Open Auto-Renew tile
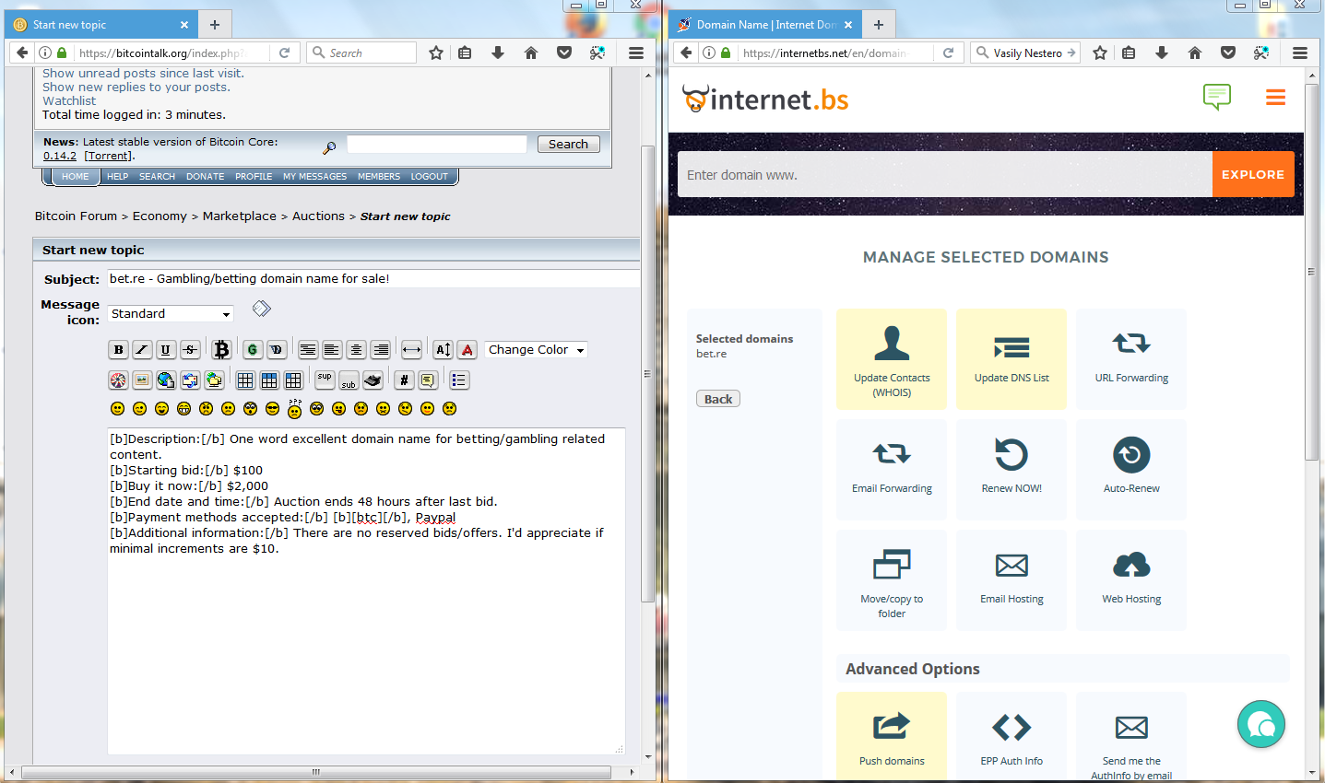Image resolution: width=1325 pixels, height=783 pixels. 1131,470
